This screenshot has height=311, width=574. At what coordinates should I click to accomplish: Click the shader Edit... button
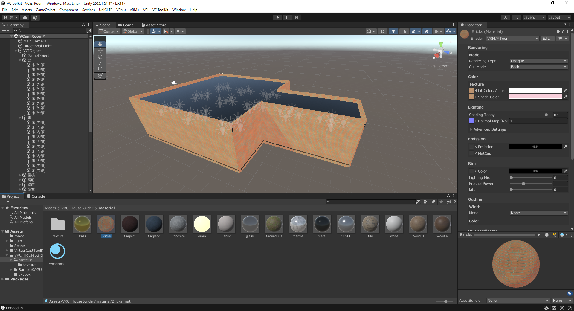pyautogui.click(x=548, y=39)
